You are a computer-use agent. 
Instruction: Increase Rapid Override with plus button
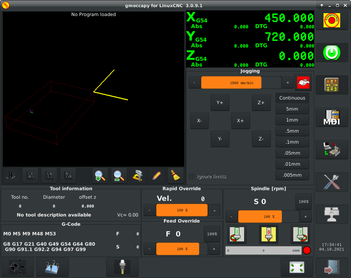[214, 210]
